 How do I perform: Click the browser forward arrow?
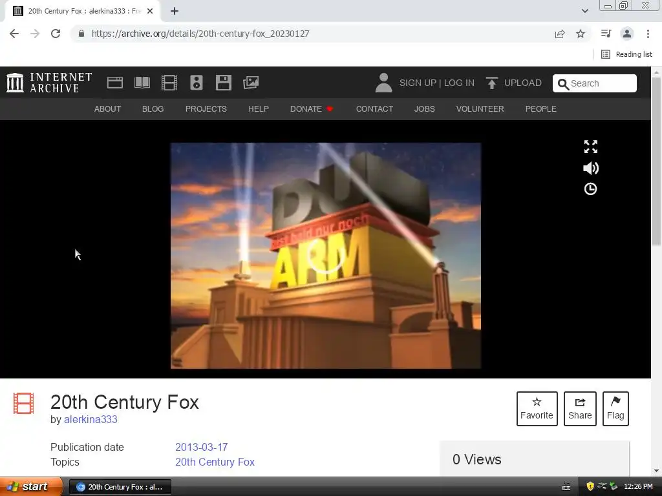[35, 34]
